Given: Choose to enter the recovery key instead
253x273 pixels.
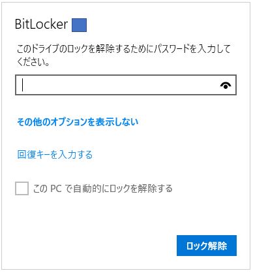Looking at the screenshot, I should click(x=55, y=154).
